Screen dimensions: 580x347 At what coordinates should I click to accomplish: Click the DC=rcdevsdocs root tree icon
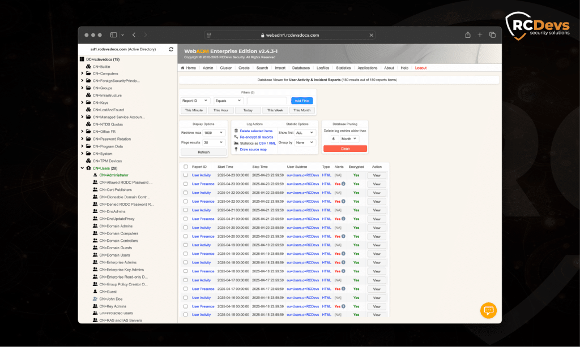pos(82,59)
